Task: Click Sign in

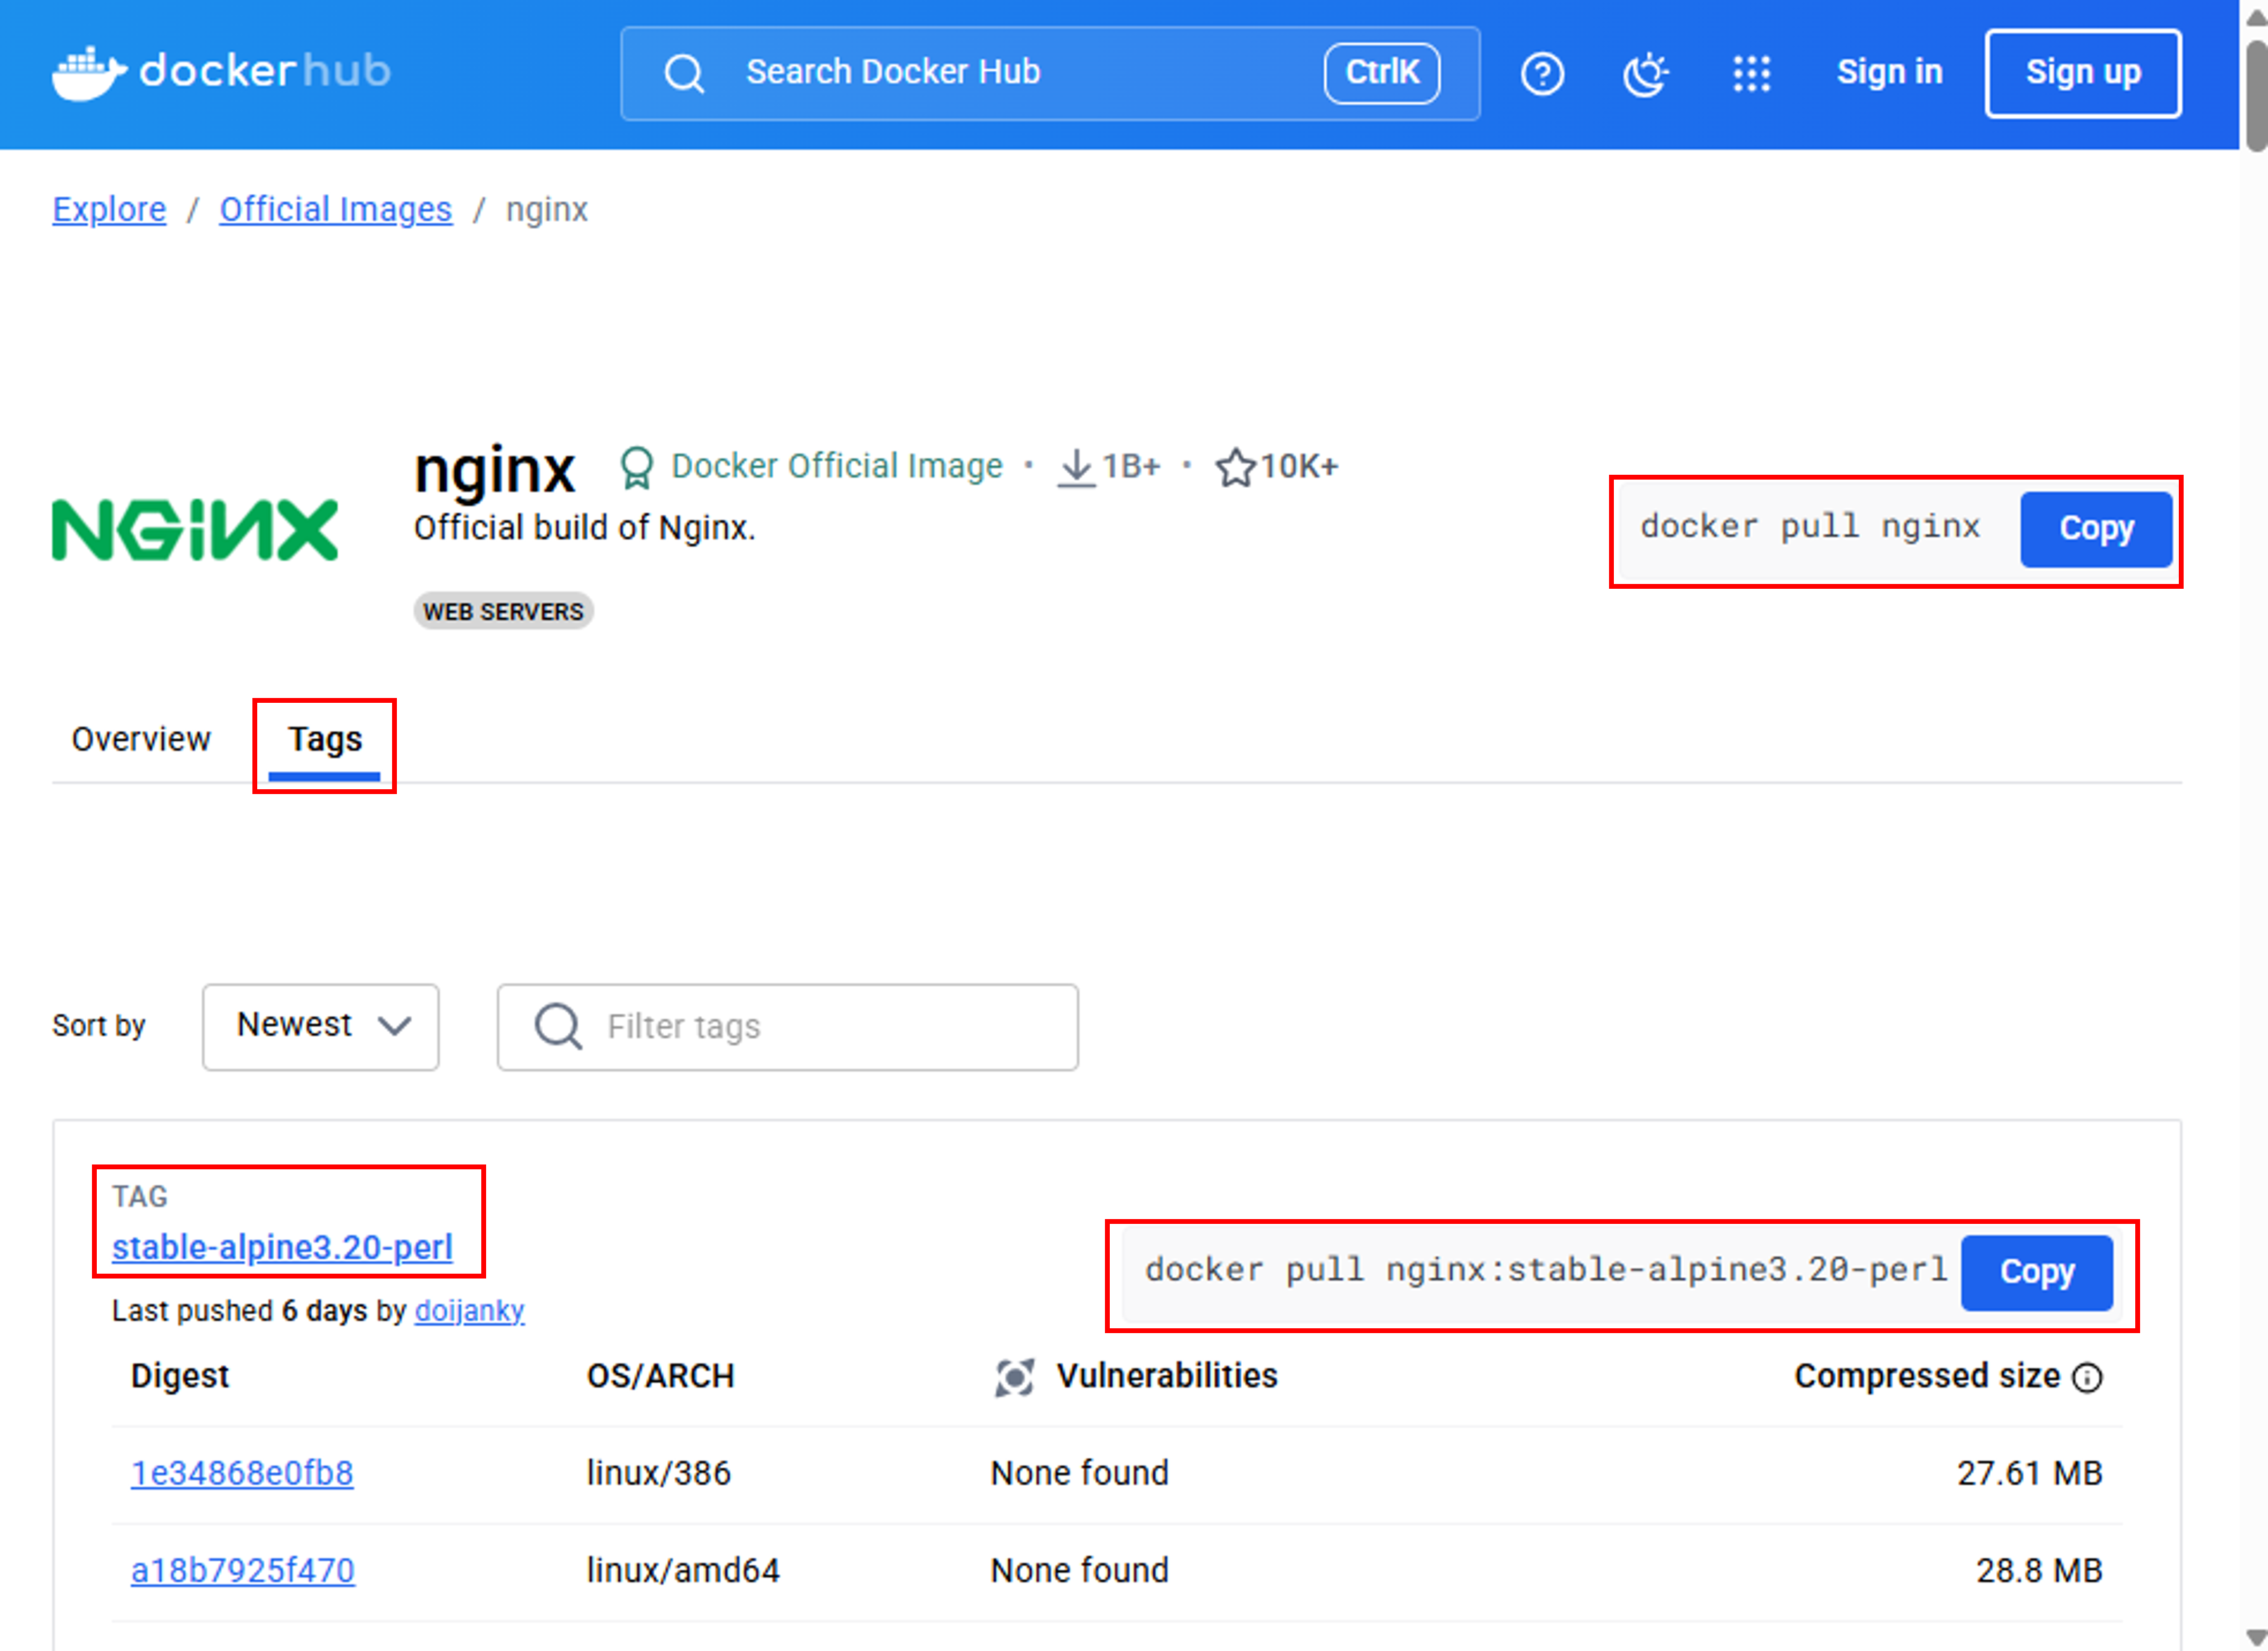Action: pyautogui.click(x=1889, y=72)
